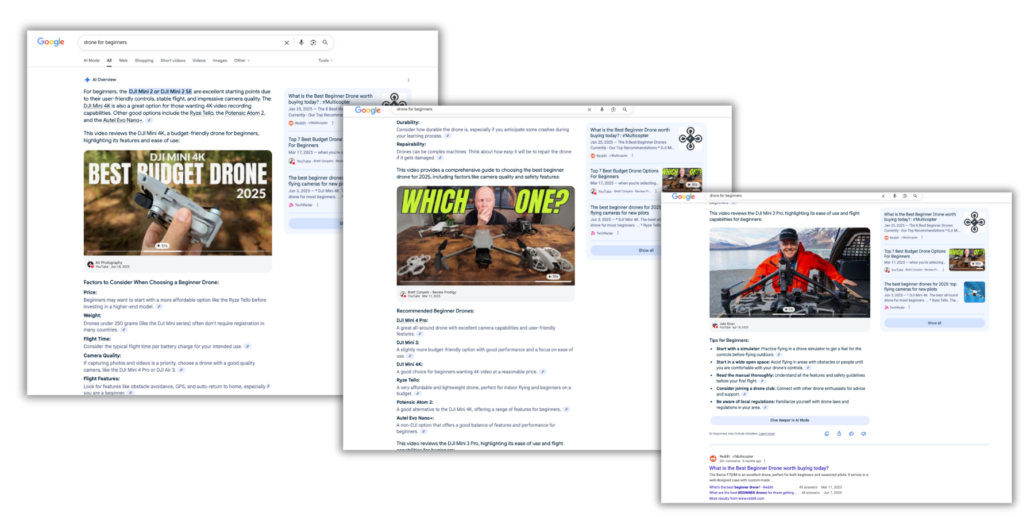The image size is (1034, 517).
Task: Open Google Lens image search in the back-left window
Action: click(x=313, y=43)
